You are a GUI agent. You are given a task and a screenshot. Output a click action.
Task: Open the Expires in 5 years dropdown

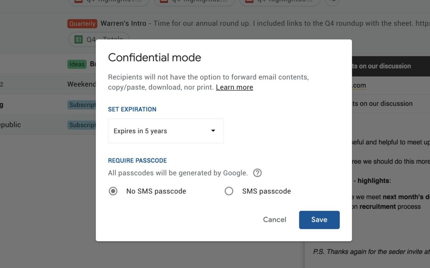[x=166, y=131]
